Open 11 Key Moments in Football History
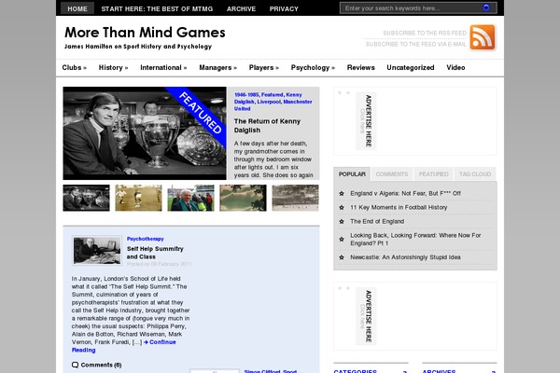The height and width of the screenshot is (373, 560). (x=399, y=207)
